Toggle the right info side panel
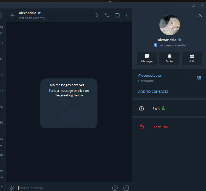Viewport: 206px width, 191px height. tap(117, 15)
